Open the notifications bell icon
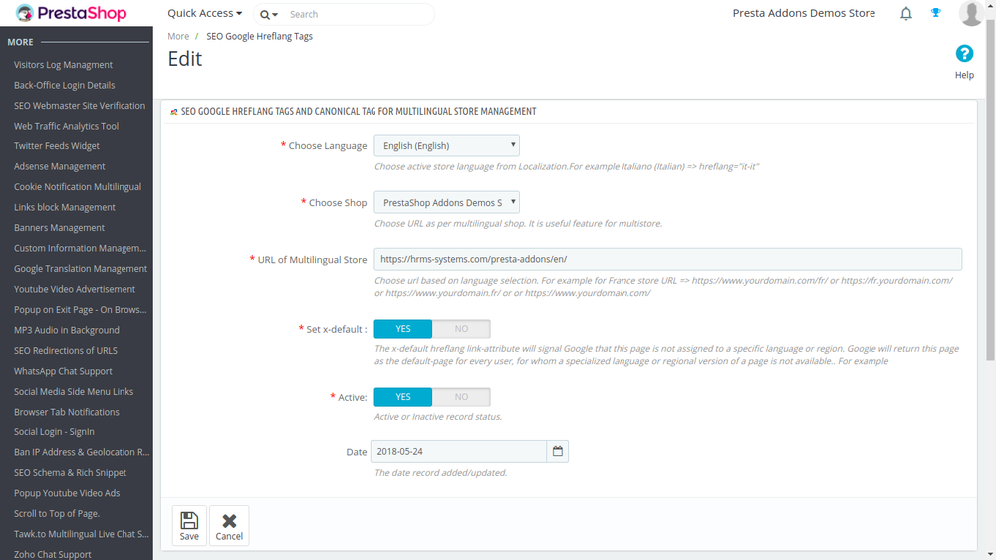This screenshot has width=996, height=560. click(x=905, y=13)
